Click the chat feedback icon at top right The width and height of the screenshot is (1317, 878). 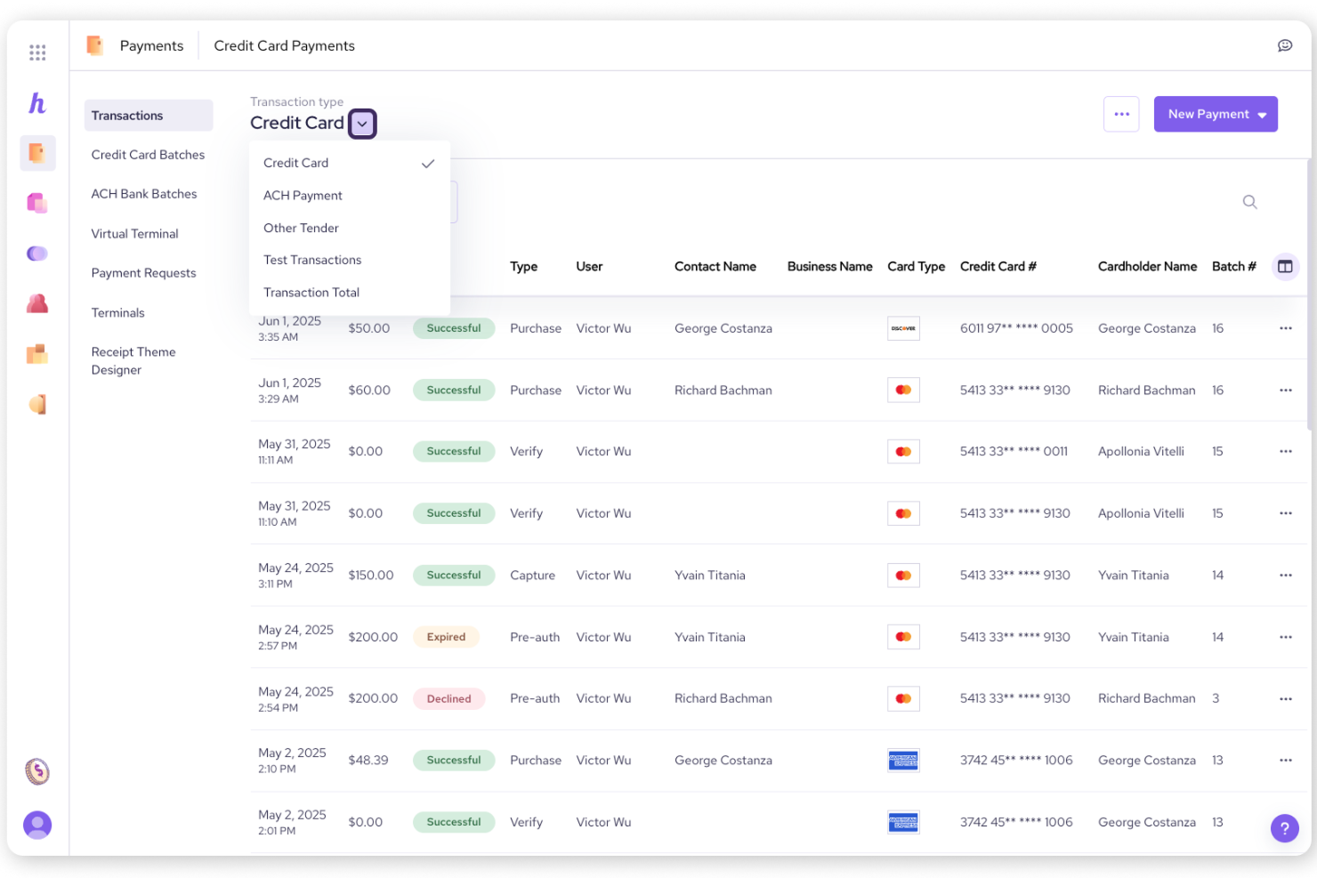tap(1285, 44)
